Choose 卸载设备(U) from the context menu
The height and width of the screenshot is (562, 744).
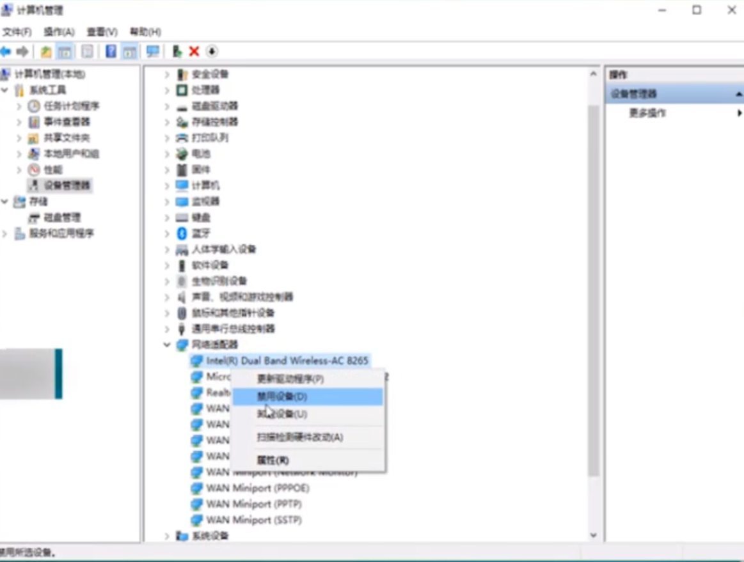(x=308, y=414)
